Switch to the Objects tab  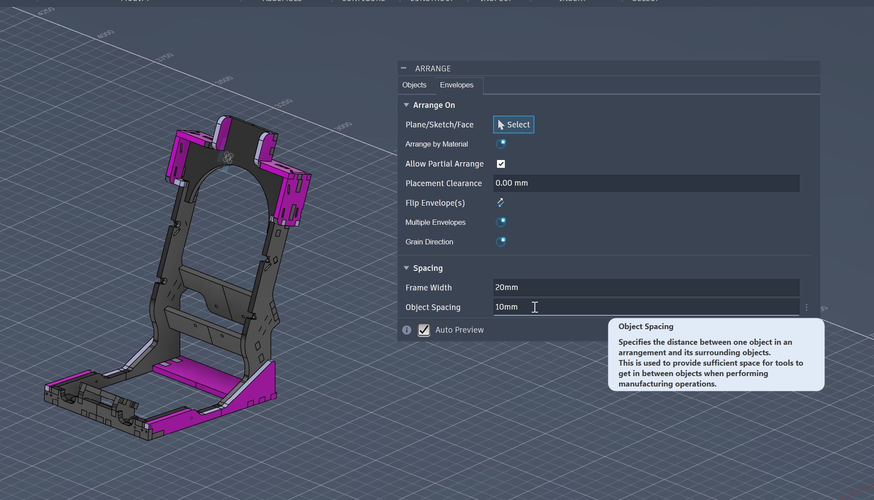click(x=414, y=85)
